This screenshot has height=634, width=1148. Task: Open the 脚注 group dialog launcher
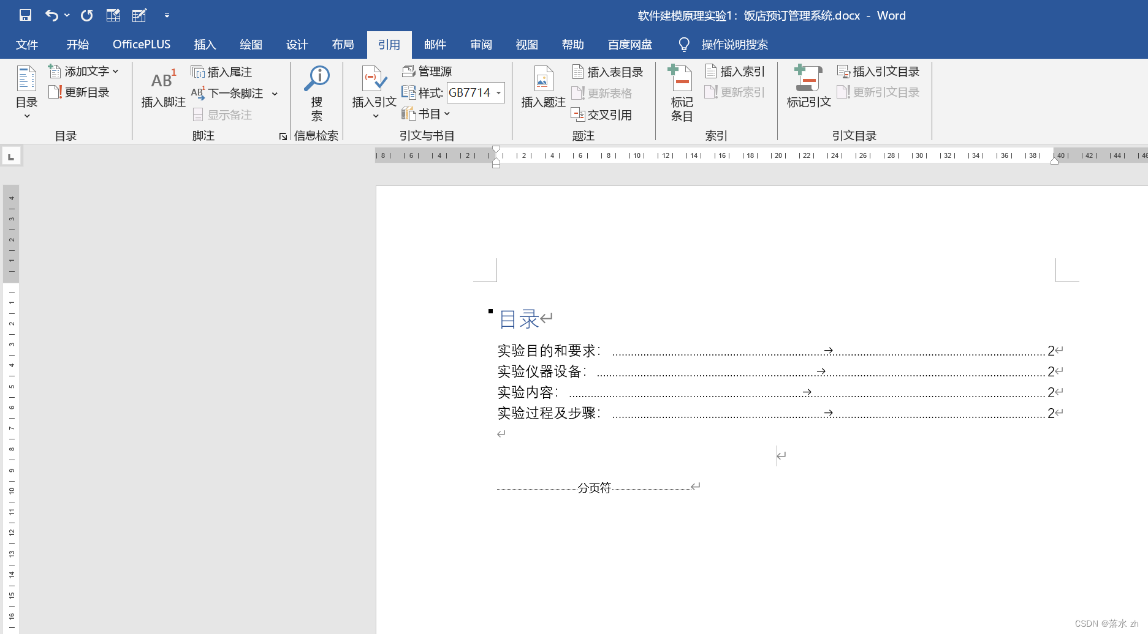(x=283, y=136)
